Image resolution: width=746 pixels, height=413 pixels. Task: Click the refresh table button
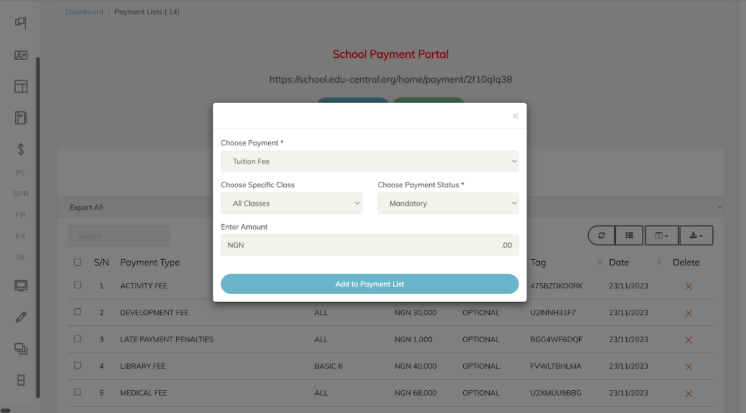601,235
